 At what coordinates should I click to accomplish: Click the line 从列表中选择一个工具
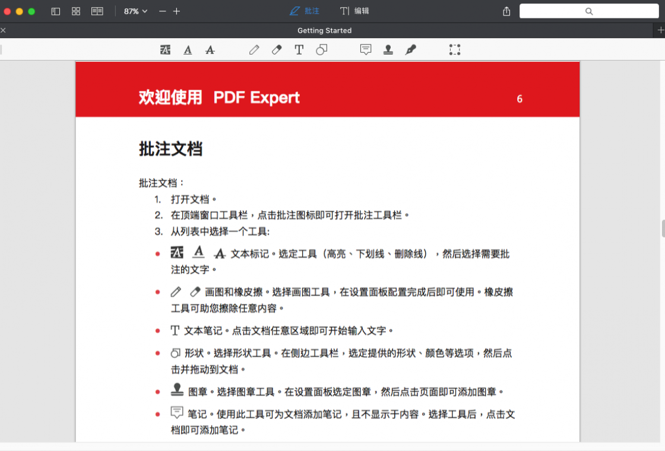(220, 231)
